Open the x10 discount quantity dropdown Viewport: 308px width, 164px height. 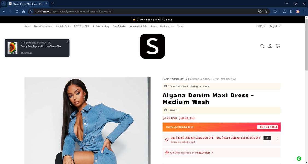(267, 138)
